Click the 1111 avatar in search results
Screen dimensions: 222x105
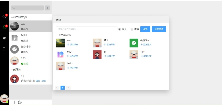(x=134, y=55)
